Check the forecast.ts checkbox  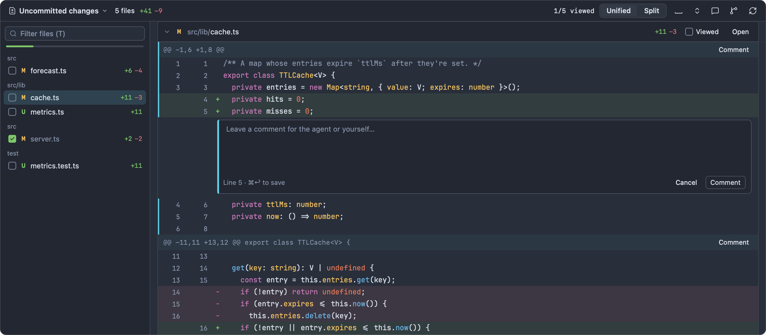click(12, 71)
